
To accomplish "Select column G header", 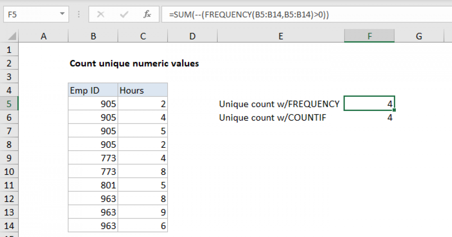I will point(419,36).
